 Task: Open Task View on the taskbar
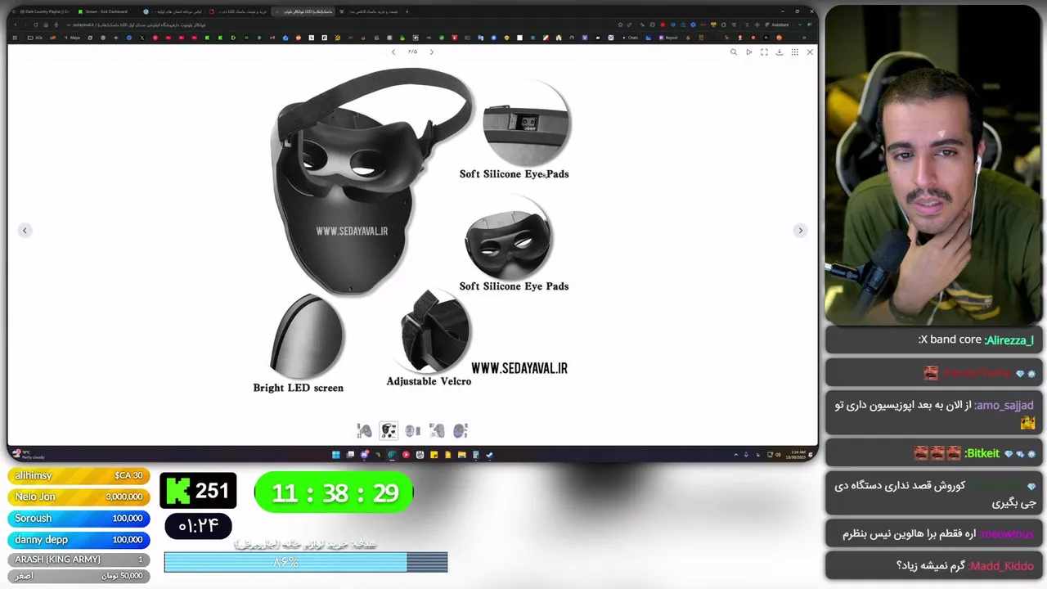350,455
